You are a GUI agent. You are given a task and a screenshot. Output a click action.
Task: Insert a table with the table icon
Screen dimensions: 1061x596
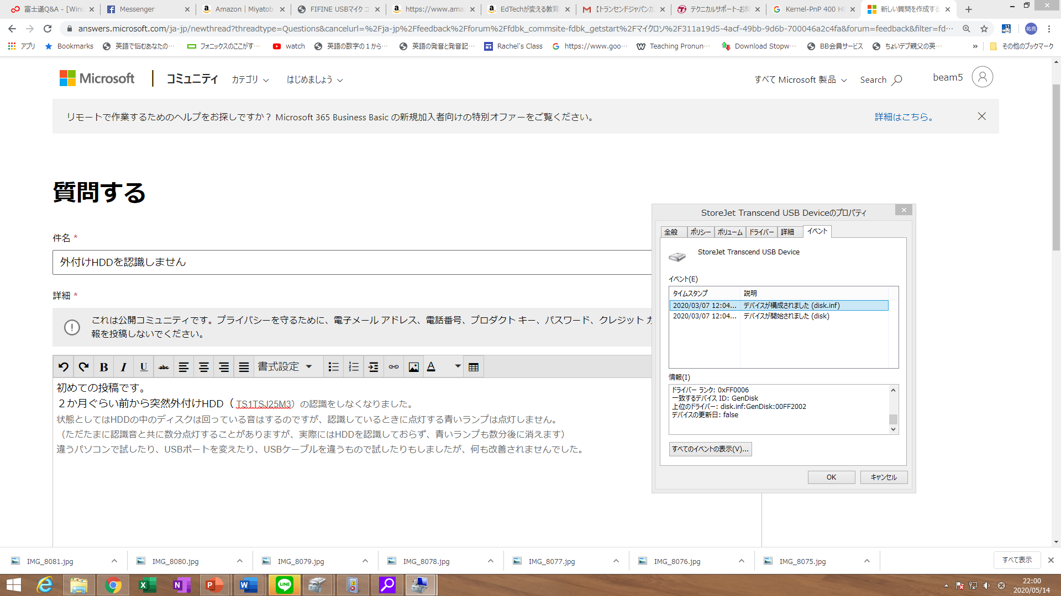click(473, 366)
